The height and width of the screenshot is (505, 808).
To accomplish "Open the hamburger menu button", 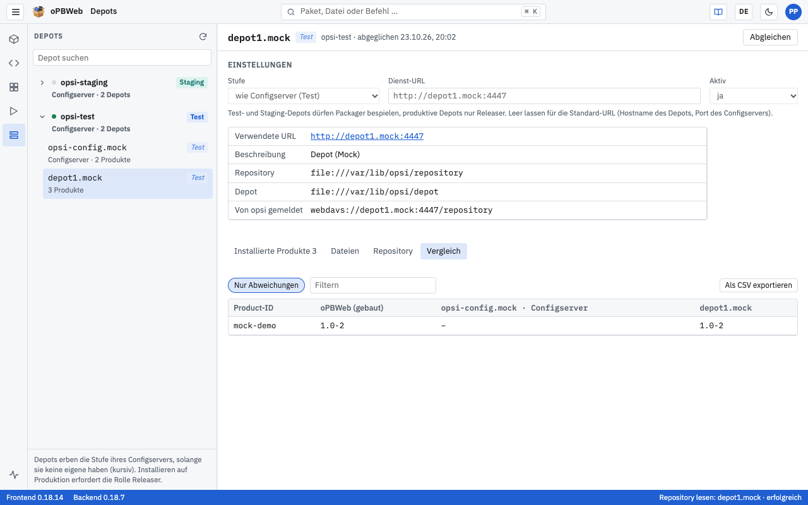I will pos(16,11).
